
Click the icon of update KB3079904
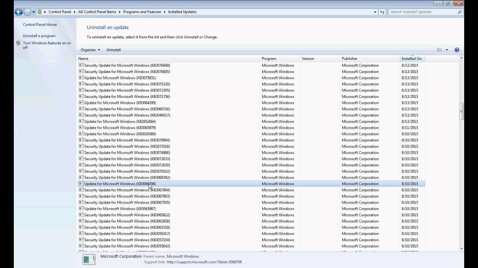tap(81, 140)
